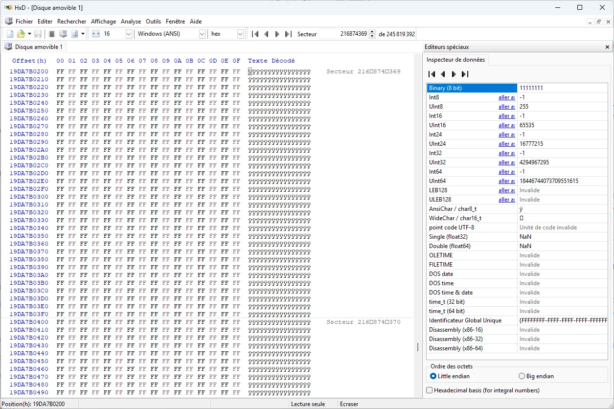
Task: Click the Offset(h) column header
Action: coord(29,61)
